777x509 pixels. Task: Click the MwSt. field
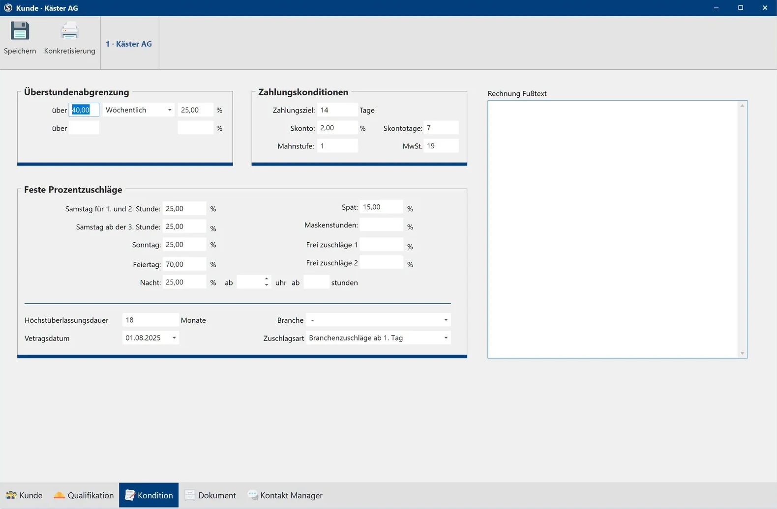coord(441,146)
